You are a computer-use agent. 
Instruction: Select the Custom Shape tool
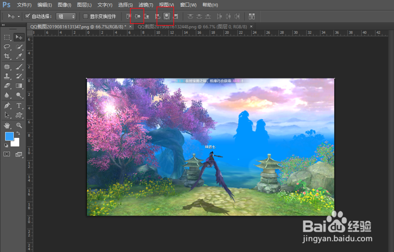coord(19,115)
